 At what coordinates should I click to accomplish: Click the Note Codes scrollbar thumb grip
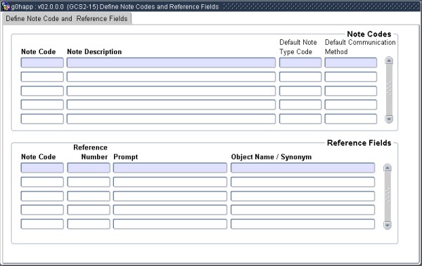(389, 88)
